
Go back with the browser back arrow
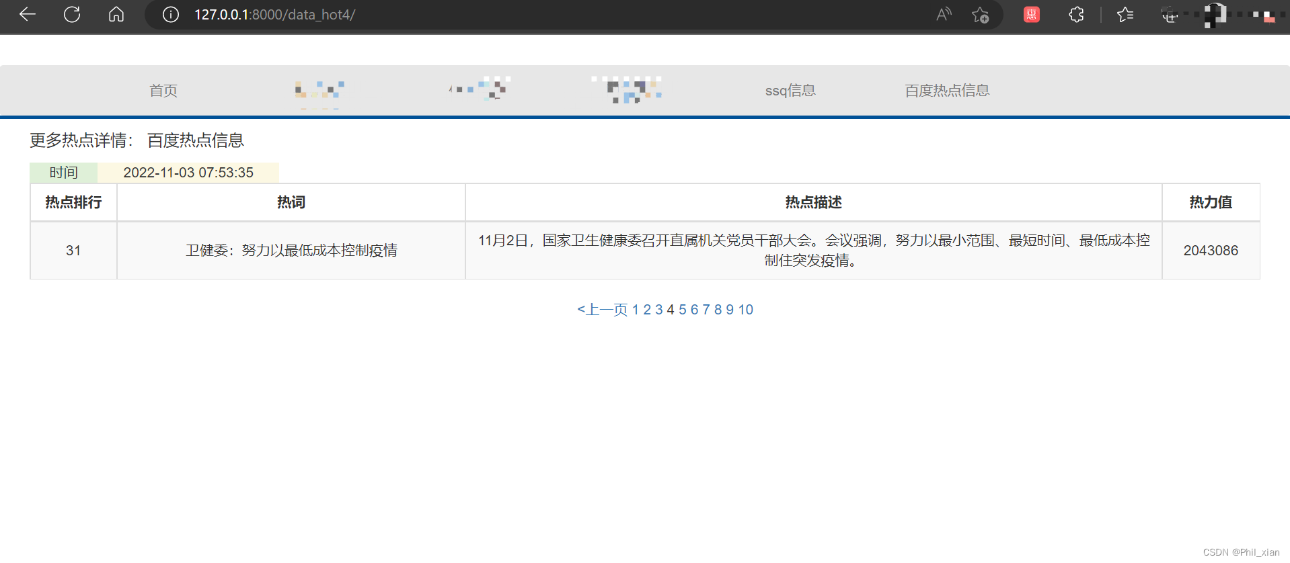click(28, 14)
